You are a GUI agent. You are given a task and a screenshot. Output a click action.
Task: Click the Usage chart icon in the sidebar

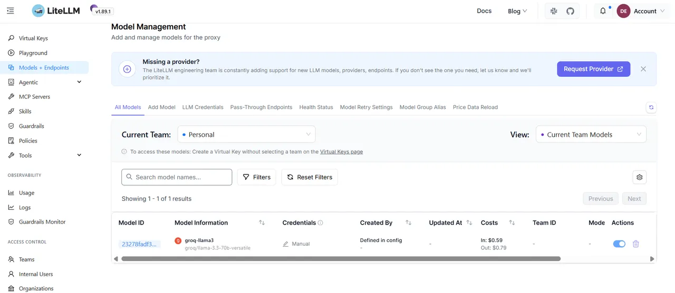[x=11, y=193]
